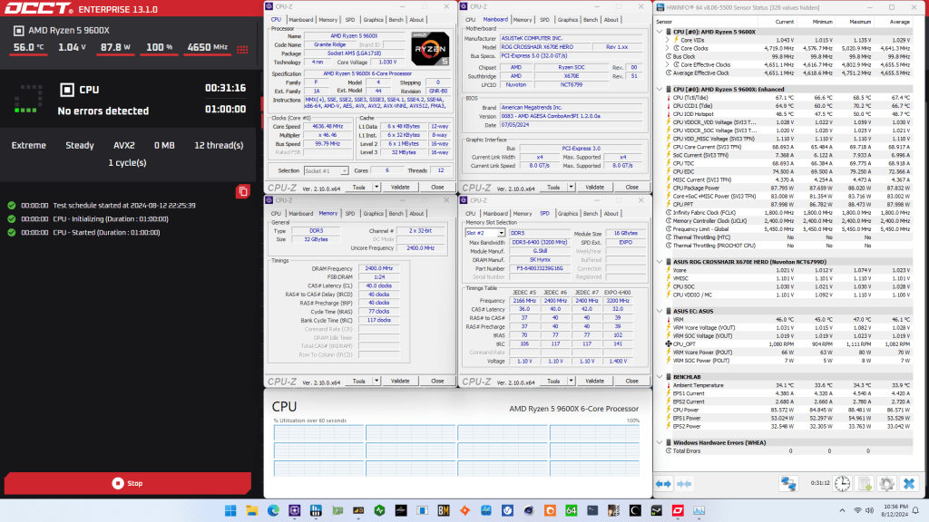Open HWiNFO sensor settings gear icon
The height and width of the screenshot is (522, 929).
886,484
